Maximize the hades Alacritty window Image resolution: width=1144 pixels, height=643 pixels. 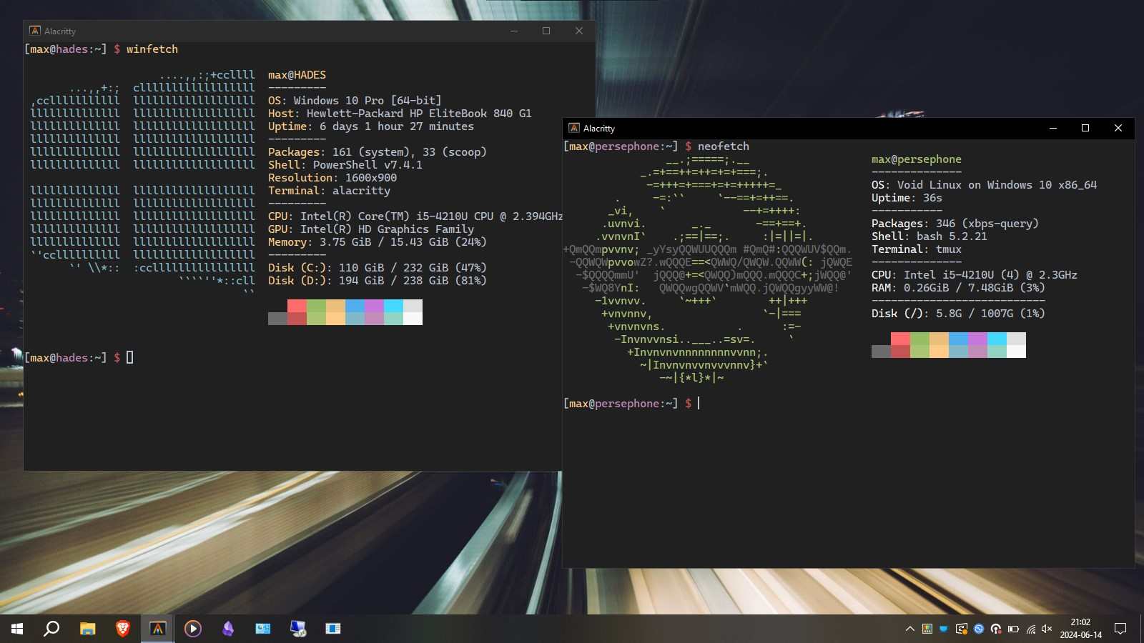click(x=546, y=31)
